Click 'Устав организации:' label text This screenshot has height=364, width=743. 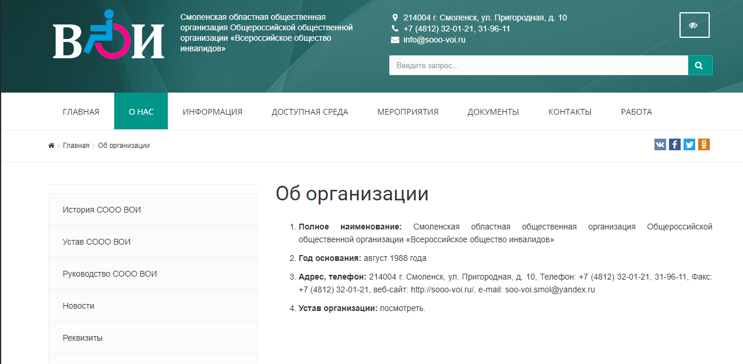click(338, 308)
